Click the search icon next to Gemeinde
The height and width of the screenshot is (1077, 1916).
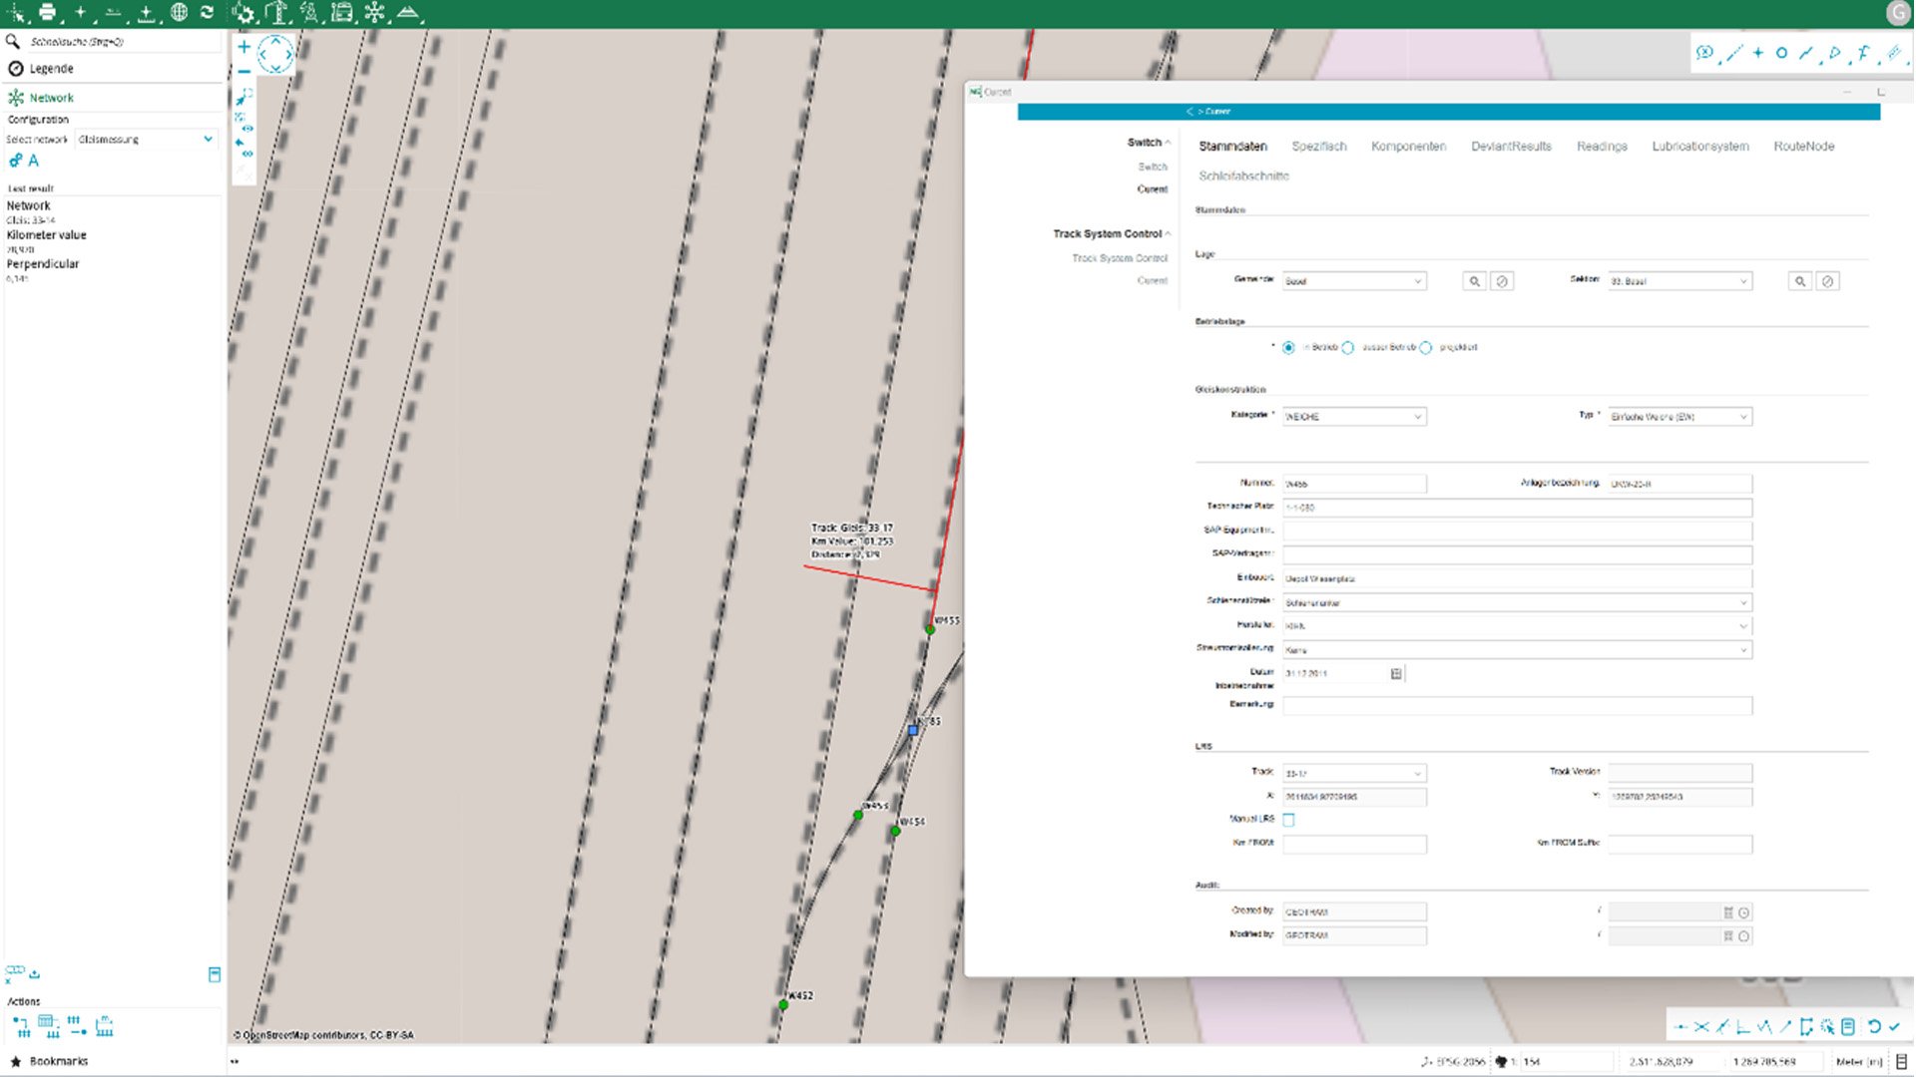(x=1474, y=282)
